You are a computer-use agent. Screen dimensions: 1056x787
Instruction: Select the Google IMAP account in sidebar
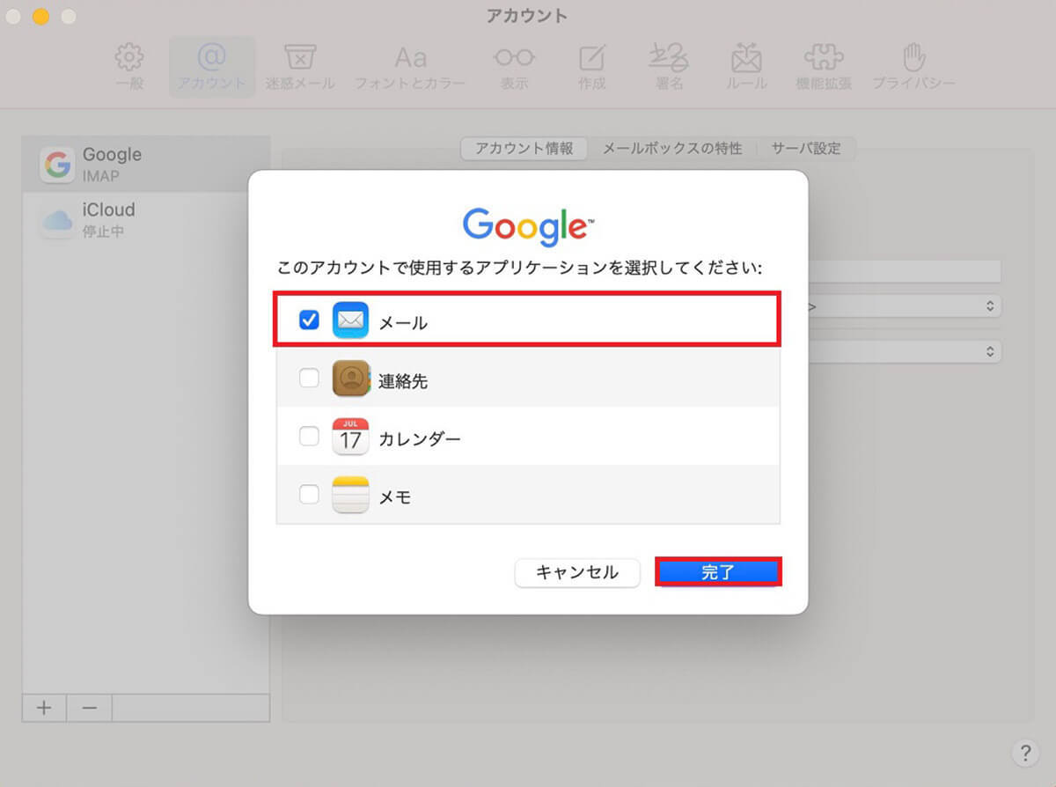click(146, 165)
